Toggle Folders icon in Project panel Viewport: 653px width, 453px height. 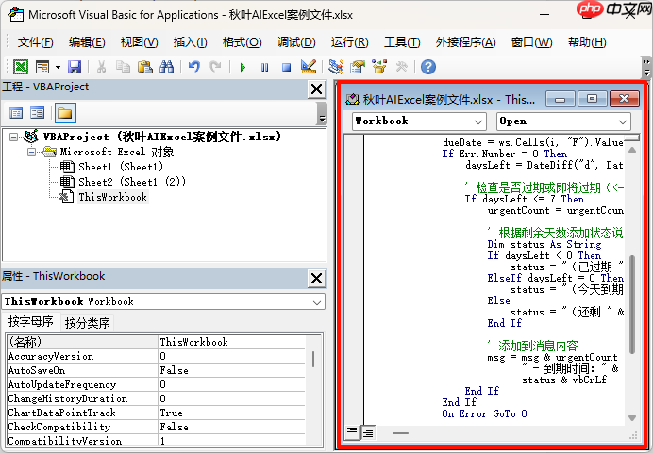(x=65, y=113)
